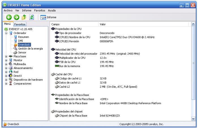Click the scroll up arrow in the details pane
Screen dimensions: 198x128
[193, 24]
